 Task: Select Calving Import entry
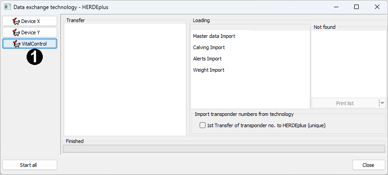tap(209, 47)
